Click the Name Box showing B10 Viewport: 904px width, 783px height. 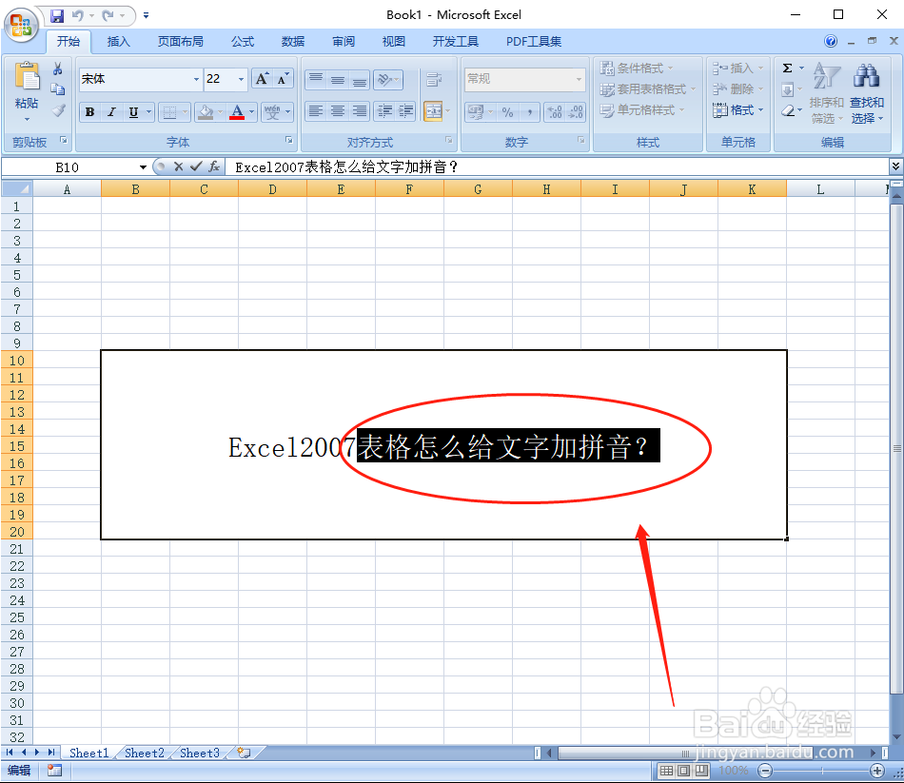click(74, 167)
